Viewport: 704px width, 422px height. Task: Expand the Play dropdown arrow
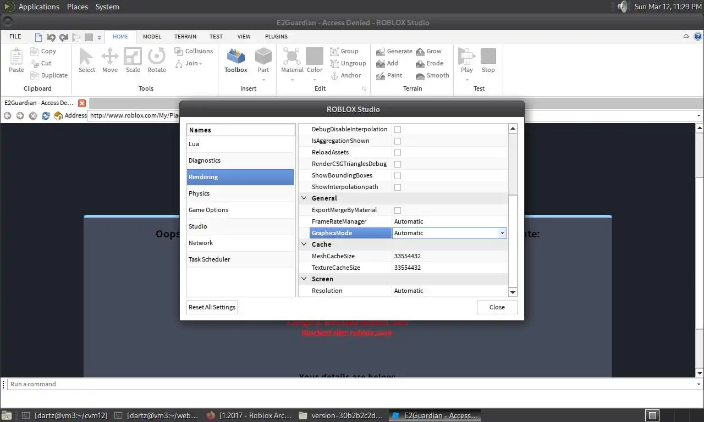[467, 80]
